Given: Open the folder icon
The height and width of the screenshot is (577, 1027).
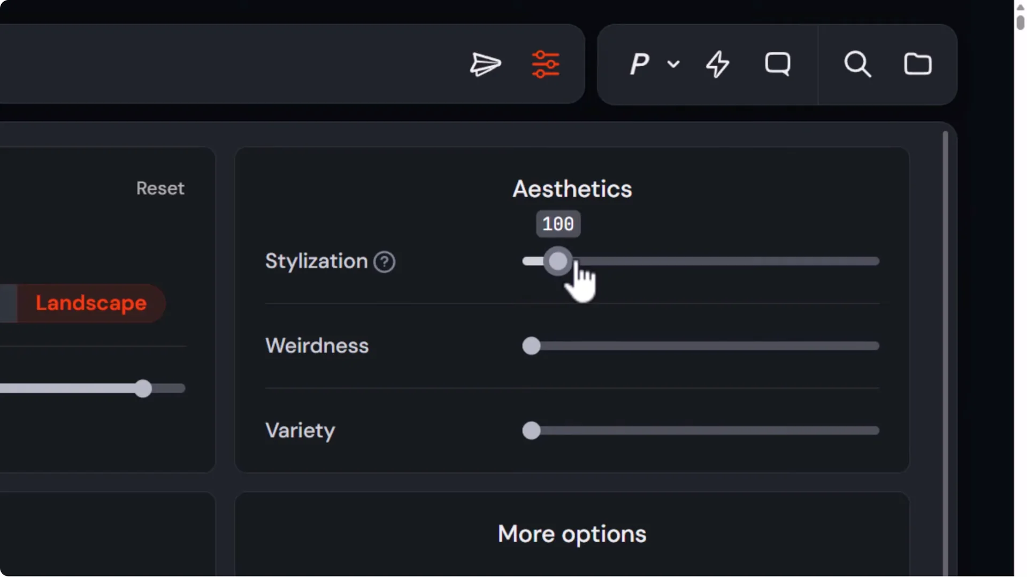Looking at the screenshot, I should click(918, 65).
